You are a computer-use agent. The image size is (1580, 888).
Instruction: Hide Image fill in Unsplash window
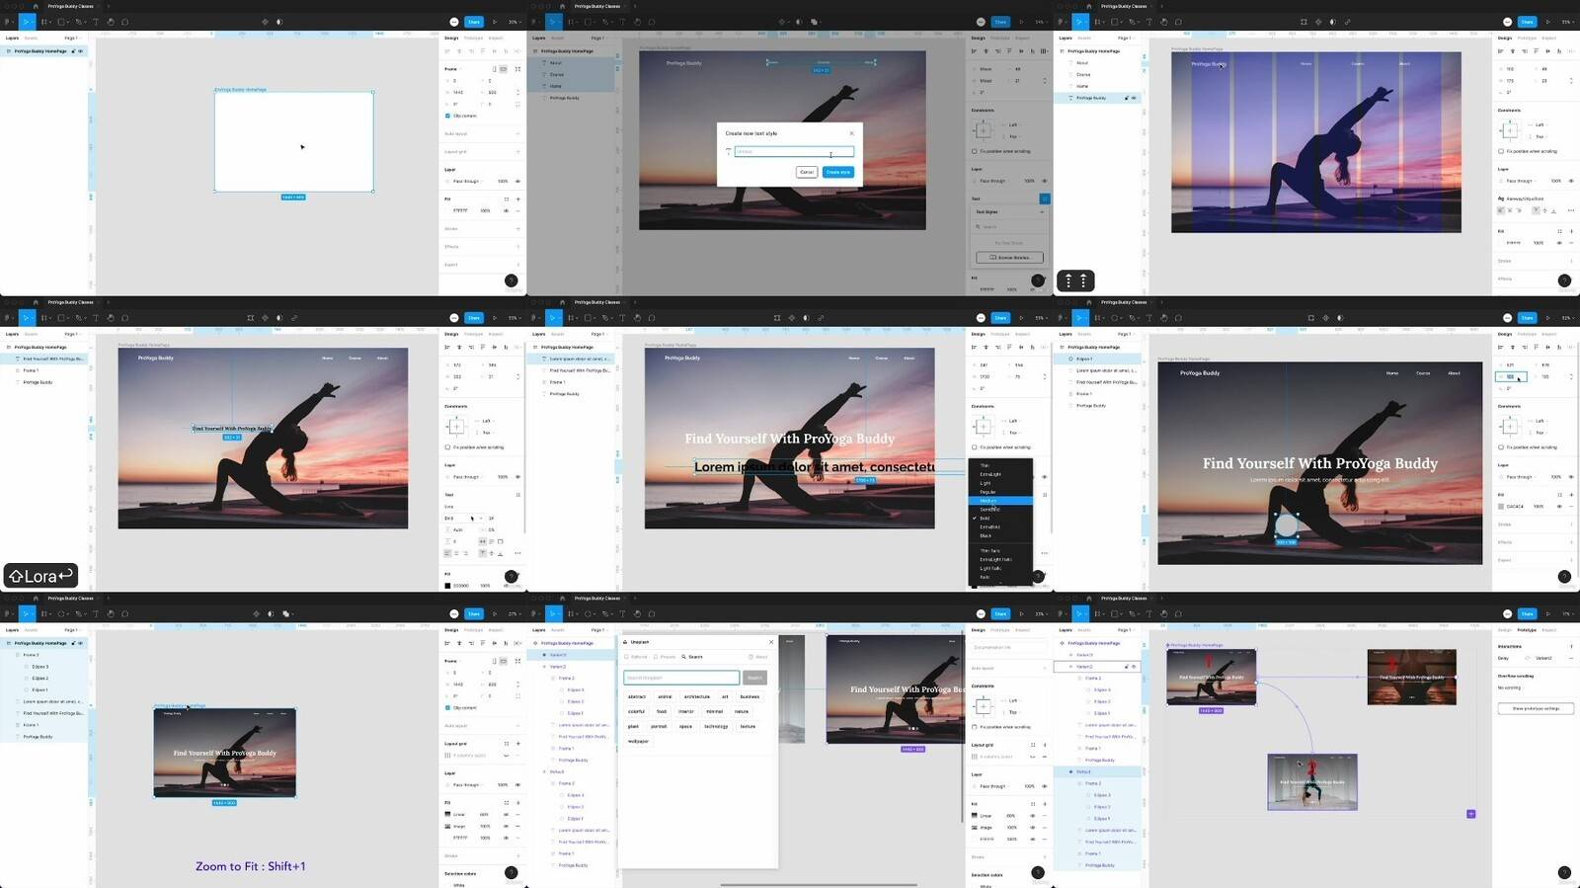(x=1033, y=827)
